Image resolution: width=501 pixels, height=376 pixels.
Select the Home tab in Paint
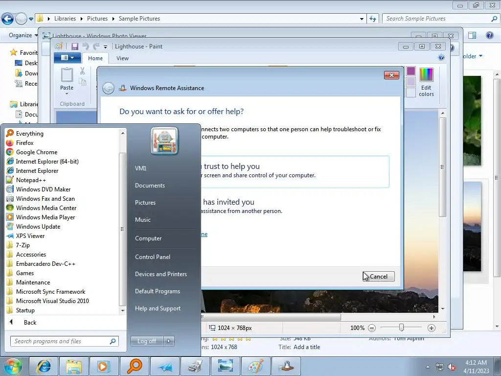pos(95,58)
